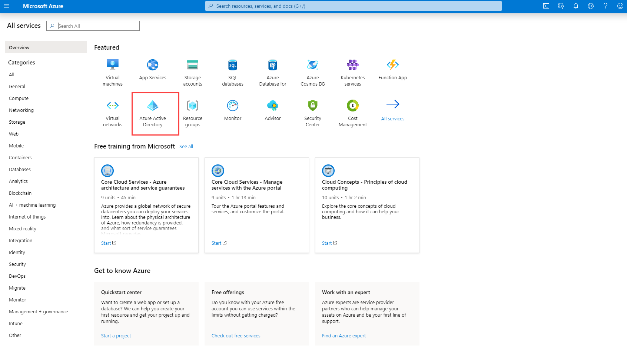Show notifications bell
627x357 pixels.
[x=576, y=6]
